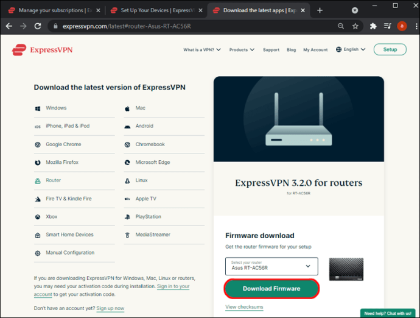The width and height of the screenshot is (420, 318).
Task: Click the Apple TV icon
Action: (x=127, y=199)
